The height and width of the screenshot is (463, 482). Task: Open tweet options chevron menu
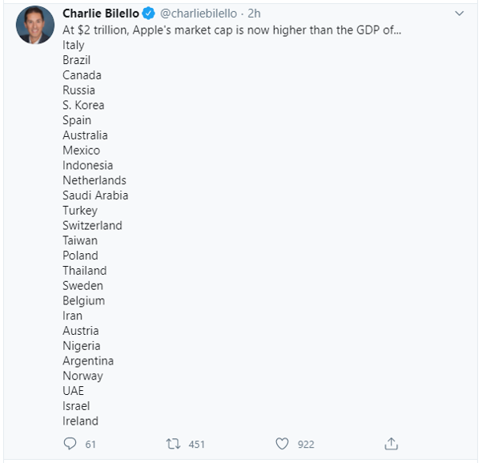[x=459, y=14]
